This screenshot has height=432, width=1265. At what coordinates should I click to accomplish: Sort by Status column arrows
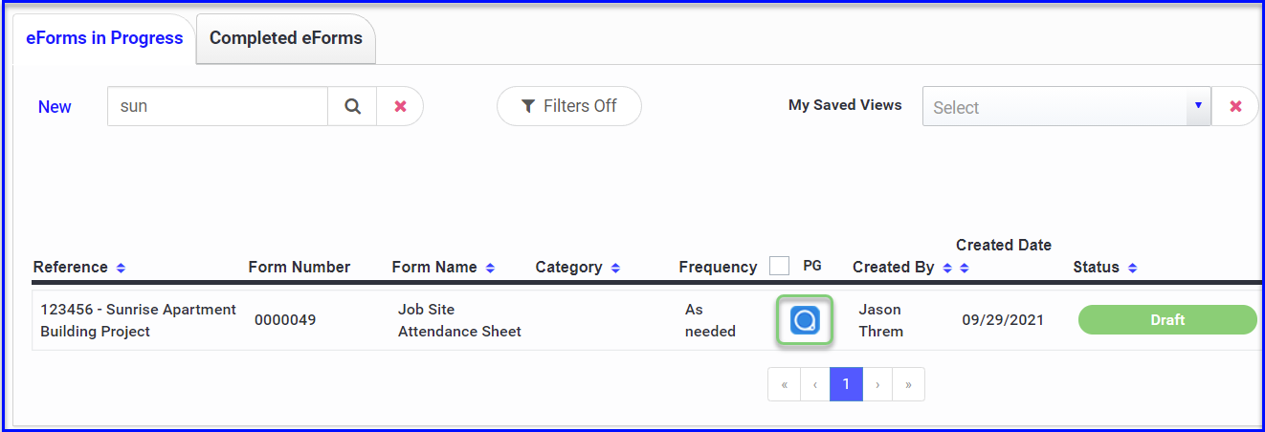[1132, 268]
